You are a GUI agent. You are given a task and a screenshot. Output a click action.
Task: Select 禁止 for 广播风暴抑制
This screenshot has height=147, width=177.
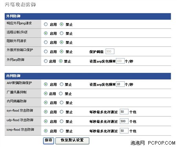click(x=61, y=94)
